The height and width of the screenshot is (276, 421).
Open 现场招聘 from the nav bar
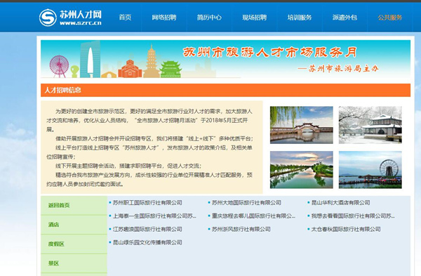point(254,18)
